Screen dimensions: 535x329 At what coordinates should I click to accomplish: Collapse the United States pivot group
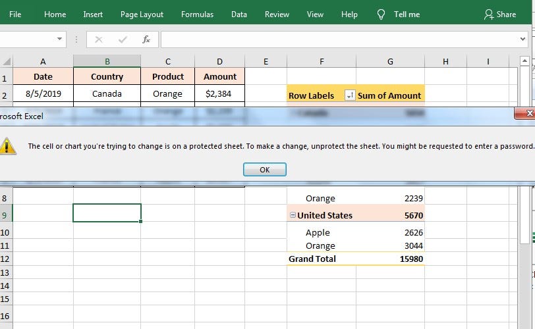coord(293,215)
